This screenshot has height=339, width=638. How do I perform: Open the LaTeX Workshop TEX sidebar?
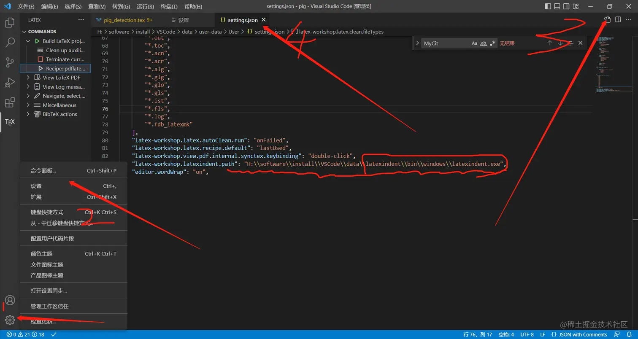pos(10,122)
